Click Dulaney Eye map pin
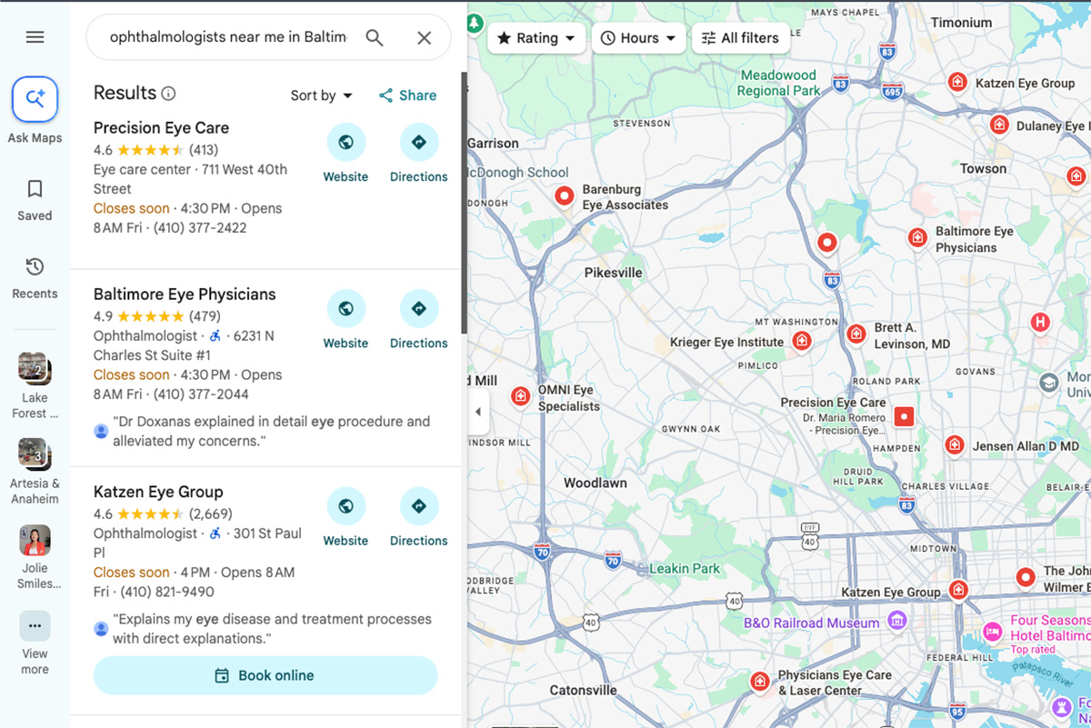The image size is (1091, 728). pyautogui.click(x=999, y=125)
